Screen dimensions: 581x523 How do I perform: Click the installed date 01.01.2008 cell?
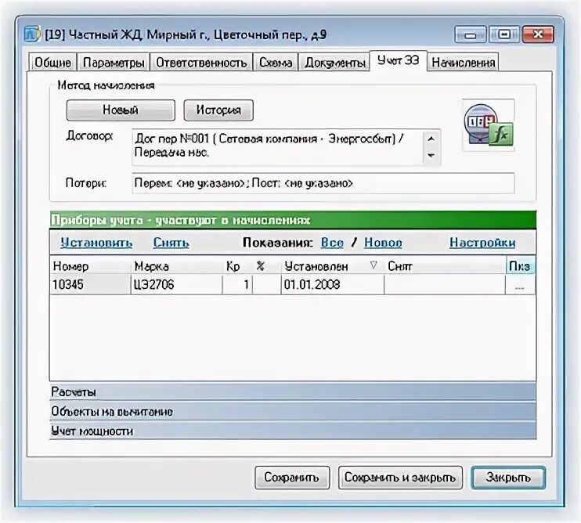[332, 284]
